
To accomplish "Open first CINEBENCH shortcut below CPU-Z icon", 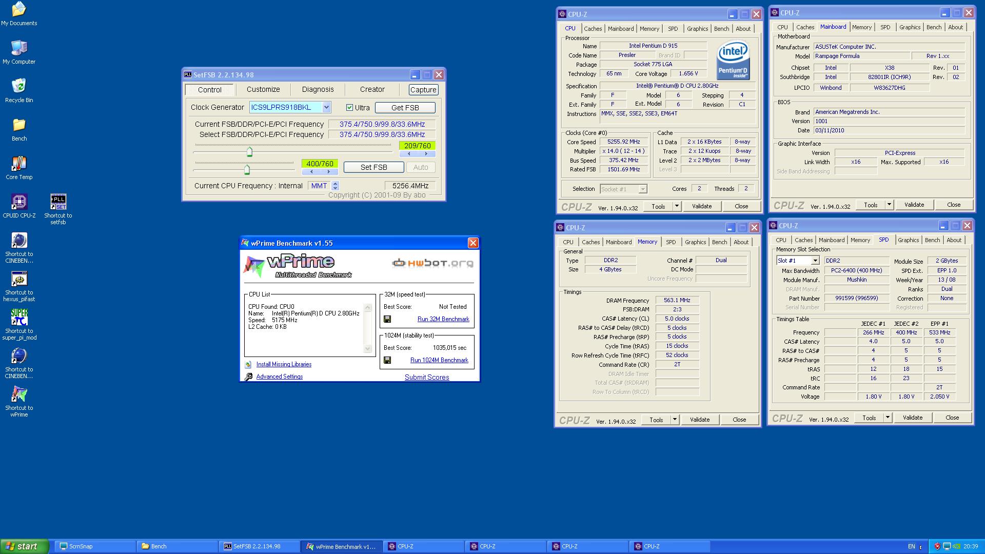I will pyautogui.click(x=19, y=248).
